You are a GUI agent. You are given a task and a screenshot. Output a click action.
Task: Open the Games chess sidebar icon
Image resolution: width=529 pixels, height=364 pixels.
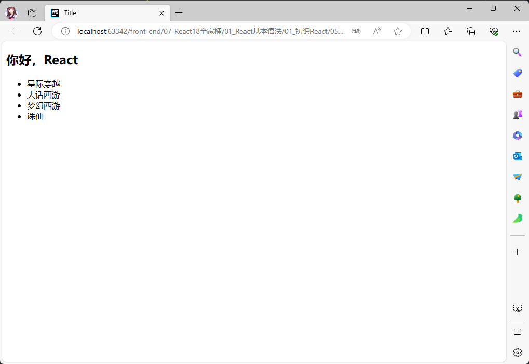tap(518, 115)
